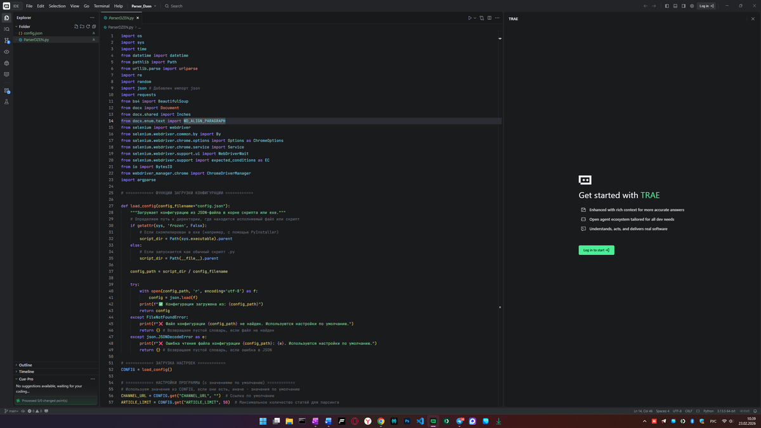Open changes compare icon in editor toolbar
The image size is (761, 428).
coord(482,18)
